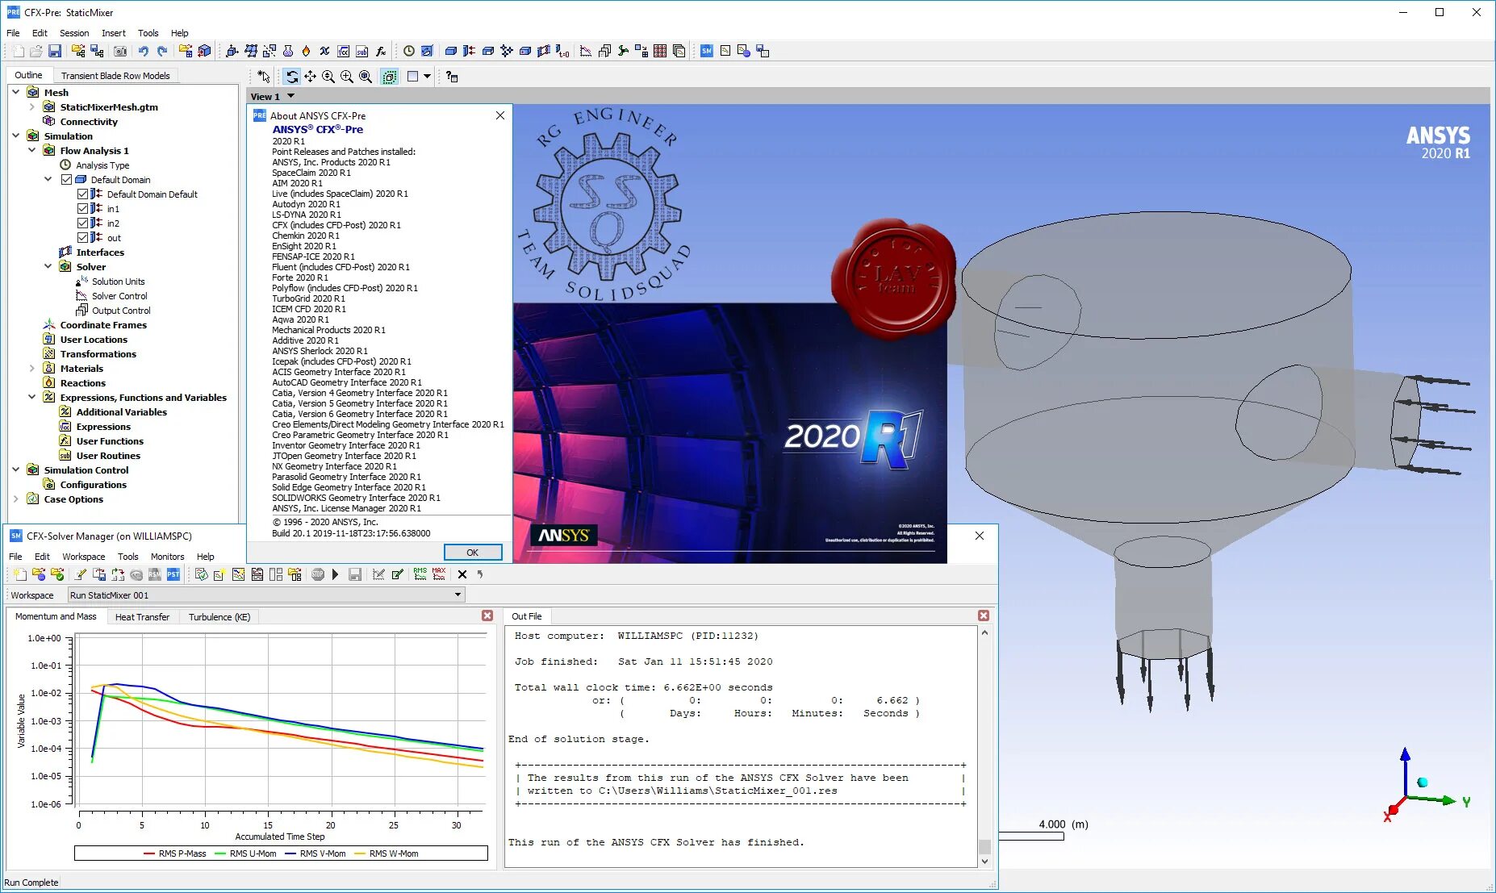Uncheck the Default Domain Default boundary checkbox
Screen dimensions: 1496x893
point(82,194)
